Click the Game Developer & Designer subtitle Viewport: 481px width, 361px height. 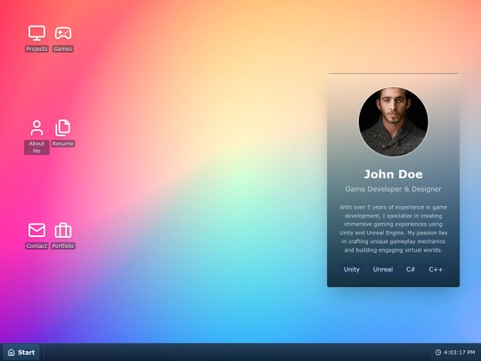click(394, 189)
